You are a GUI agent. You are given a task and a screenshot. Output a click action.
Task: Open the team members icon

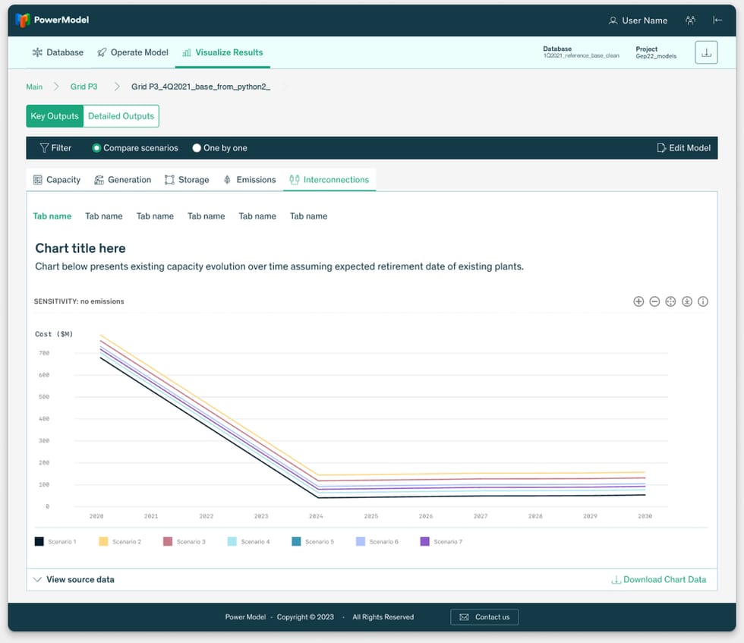pyautogui.click(x=690, y=20)
